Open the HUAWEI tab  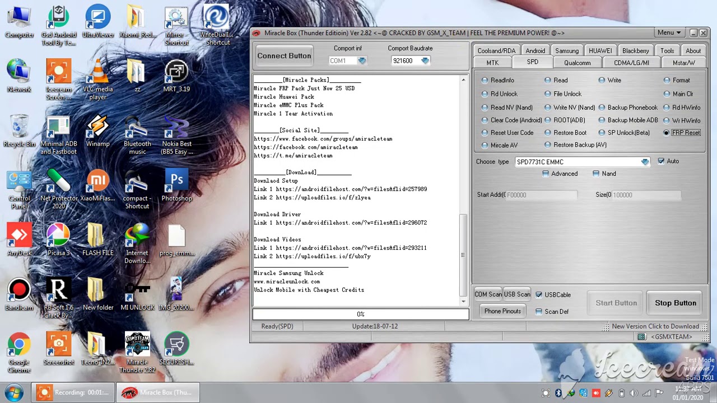click(600, 50)
